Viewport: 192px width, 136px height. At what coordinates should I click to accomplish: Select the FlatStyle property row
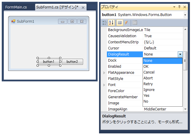point(125,79)
